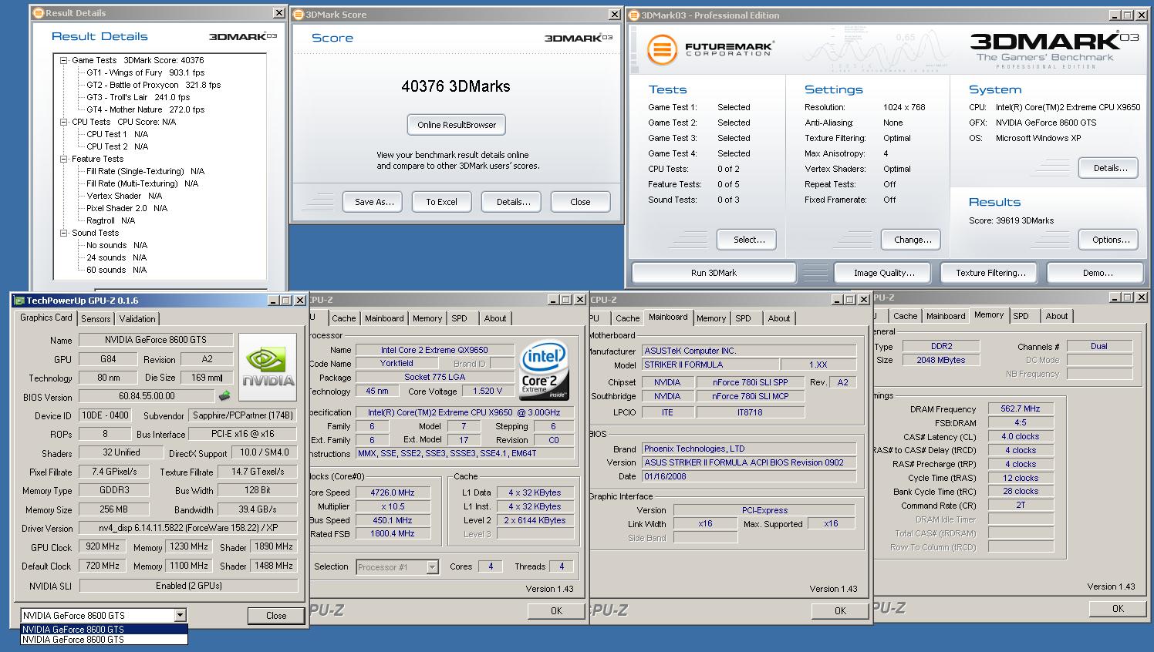Open SPD tab in first CPU-Z window
Screen dimensions: 1154x652
(459, 318)
